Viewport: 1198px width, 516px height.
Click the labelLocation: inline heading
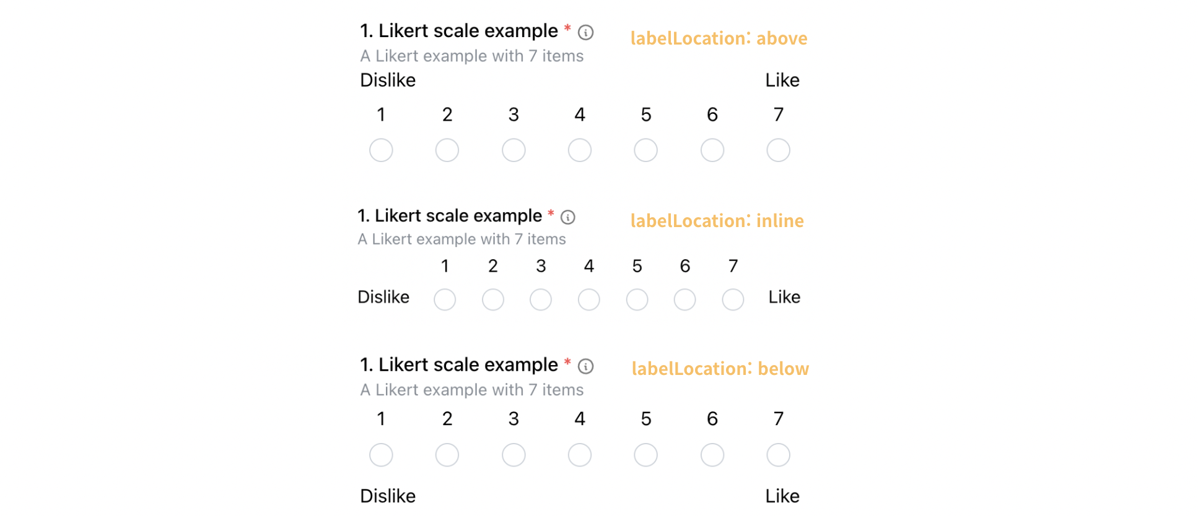717,221
